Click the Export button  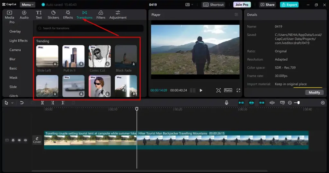coord(289,4)
